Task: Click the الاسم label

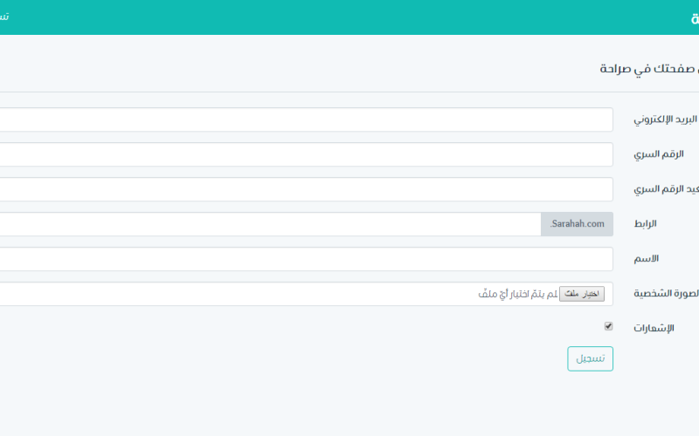Action: pos(646,259)
